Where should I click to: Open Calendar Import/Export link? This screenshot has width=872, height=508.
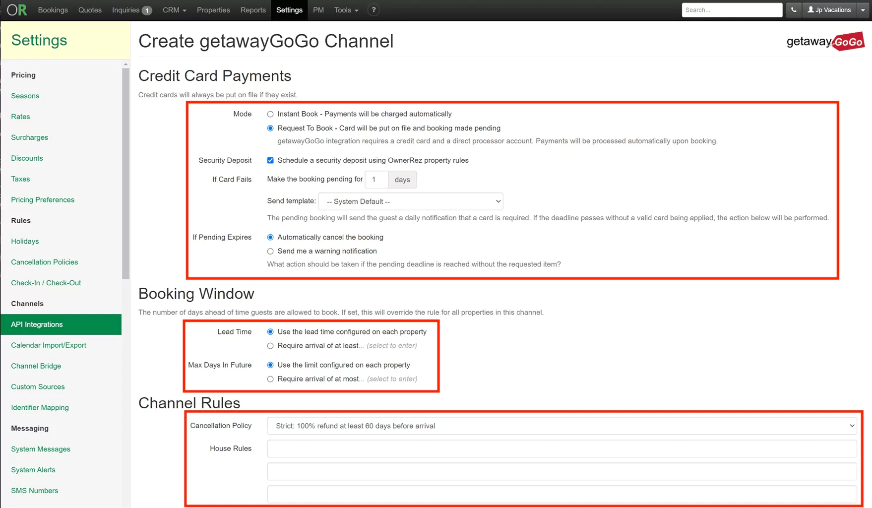coord(49,345)
